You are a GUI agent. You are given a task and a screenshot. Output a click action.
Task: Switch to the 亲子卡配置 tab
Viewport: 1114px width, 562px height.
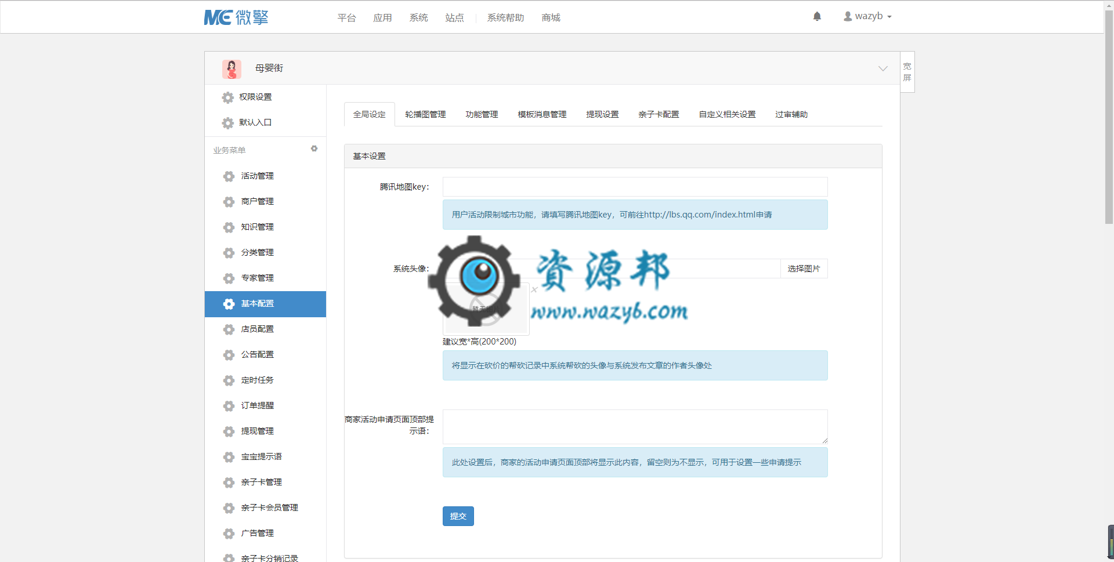[x=659, y=114]
